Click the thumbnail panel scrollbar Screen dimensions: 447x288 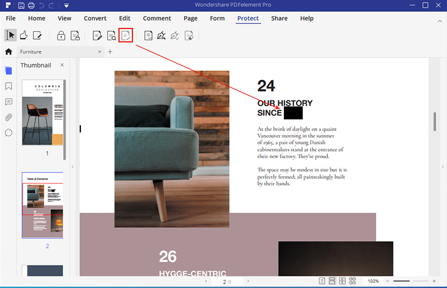[x=65, y=119]
